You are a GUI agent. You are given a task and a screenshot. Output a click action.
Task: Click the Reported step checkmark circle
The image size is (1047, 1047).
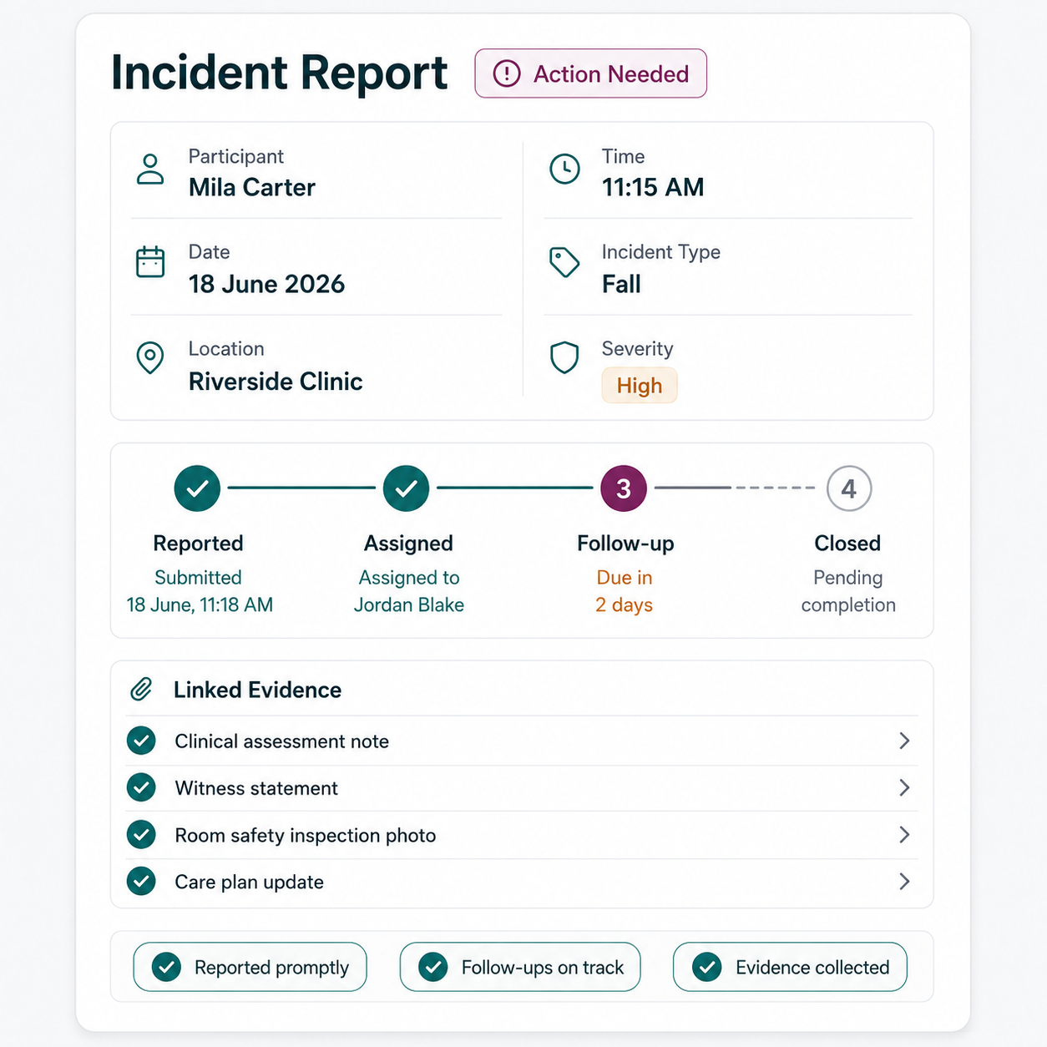point(197,488)
